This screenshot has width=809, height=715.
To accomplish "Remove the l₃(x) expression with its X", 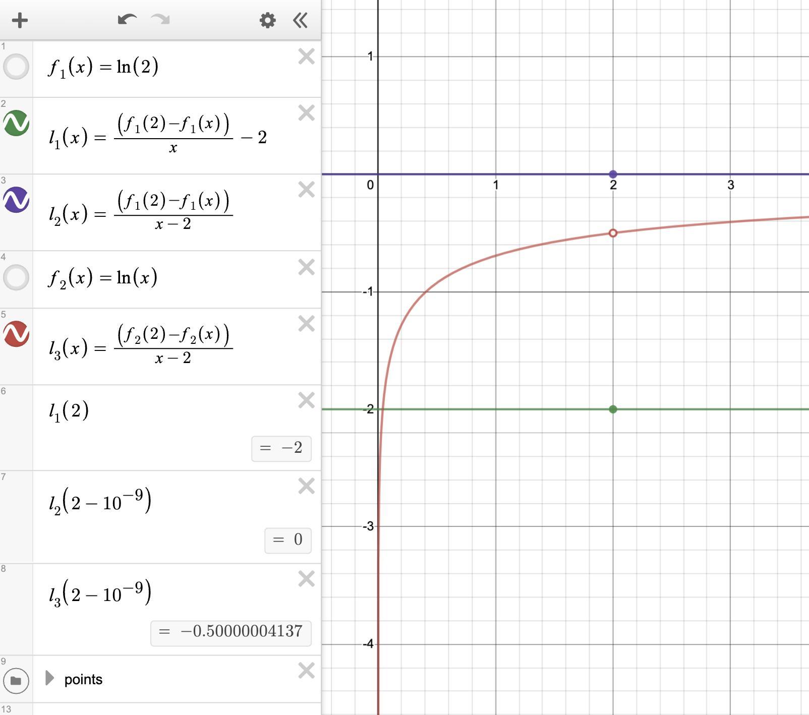I will click(x=306, y=324).
